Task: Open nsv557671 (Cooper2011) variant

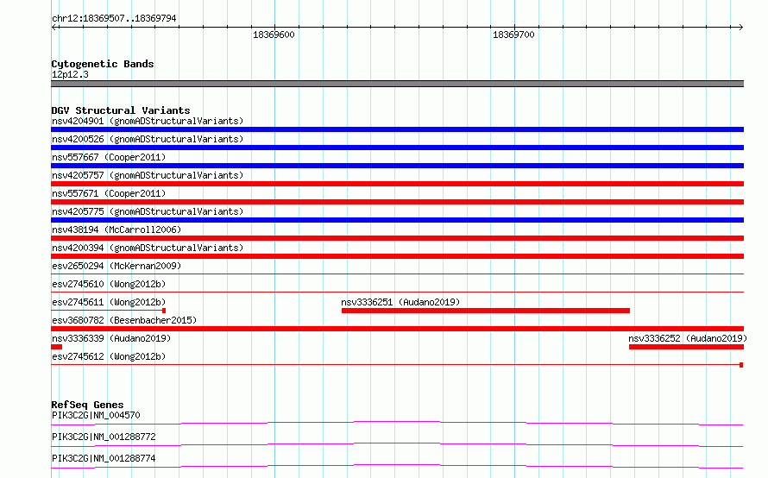Action: click(x=109, y=193)
